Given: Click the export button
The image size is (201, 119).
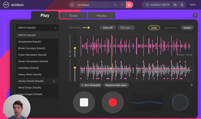Looking at the screenshot, I should [187, 28].
